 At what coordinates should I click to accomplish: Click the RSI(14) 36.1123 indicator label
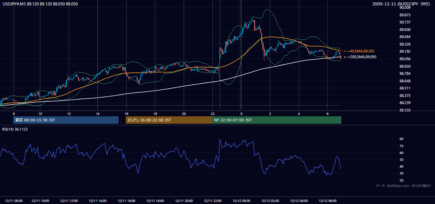coord(15,129)
